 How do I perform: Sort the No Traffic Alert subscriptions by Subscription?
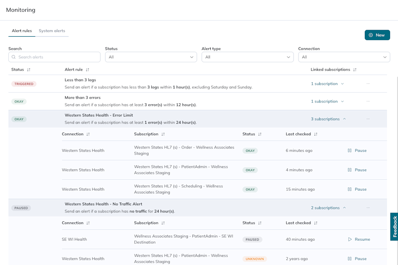(163, 223)
